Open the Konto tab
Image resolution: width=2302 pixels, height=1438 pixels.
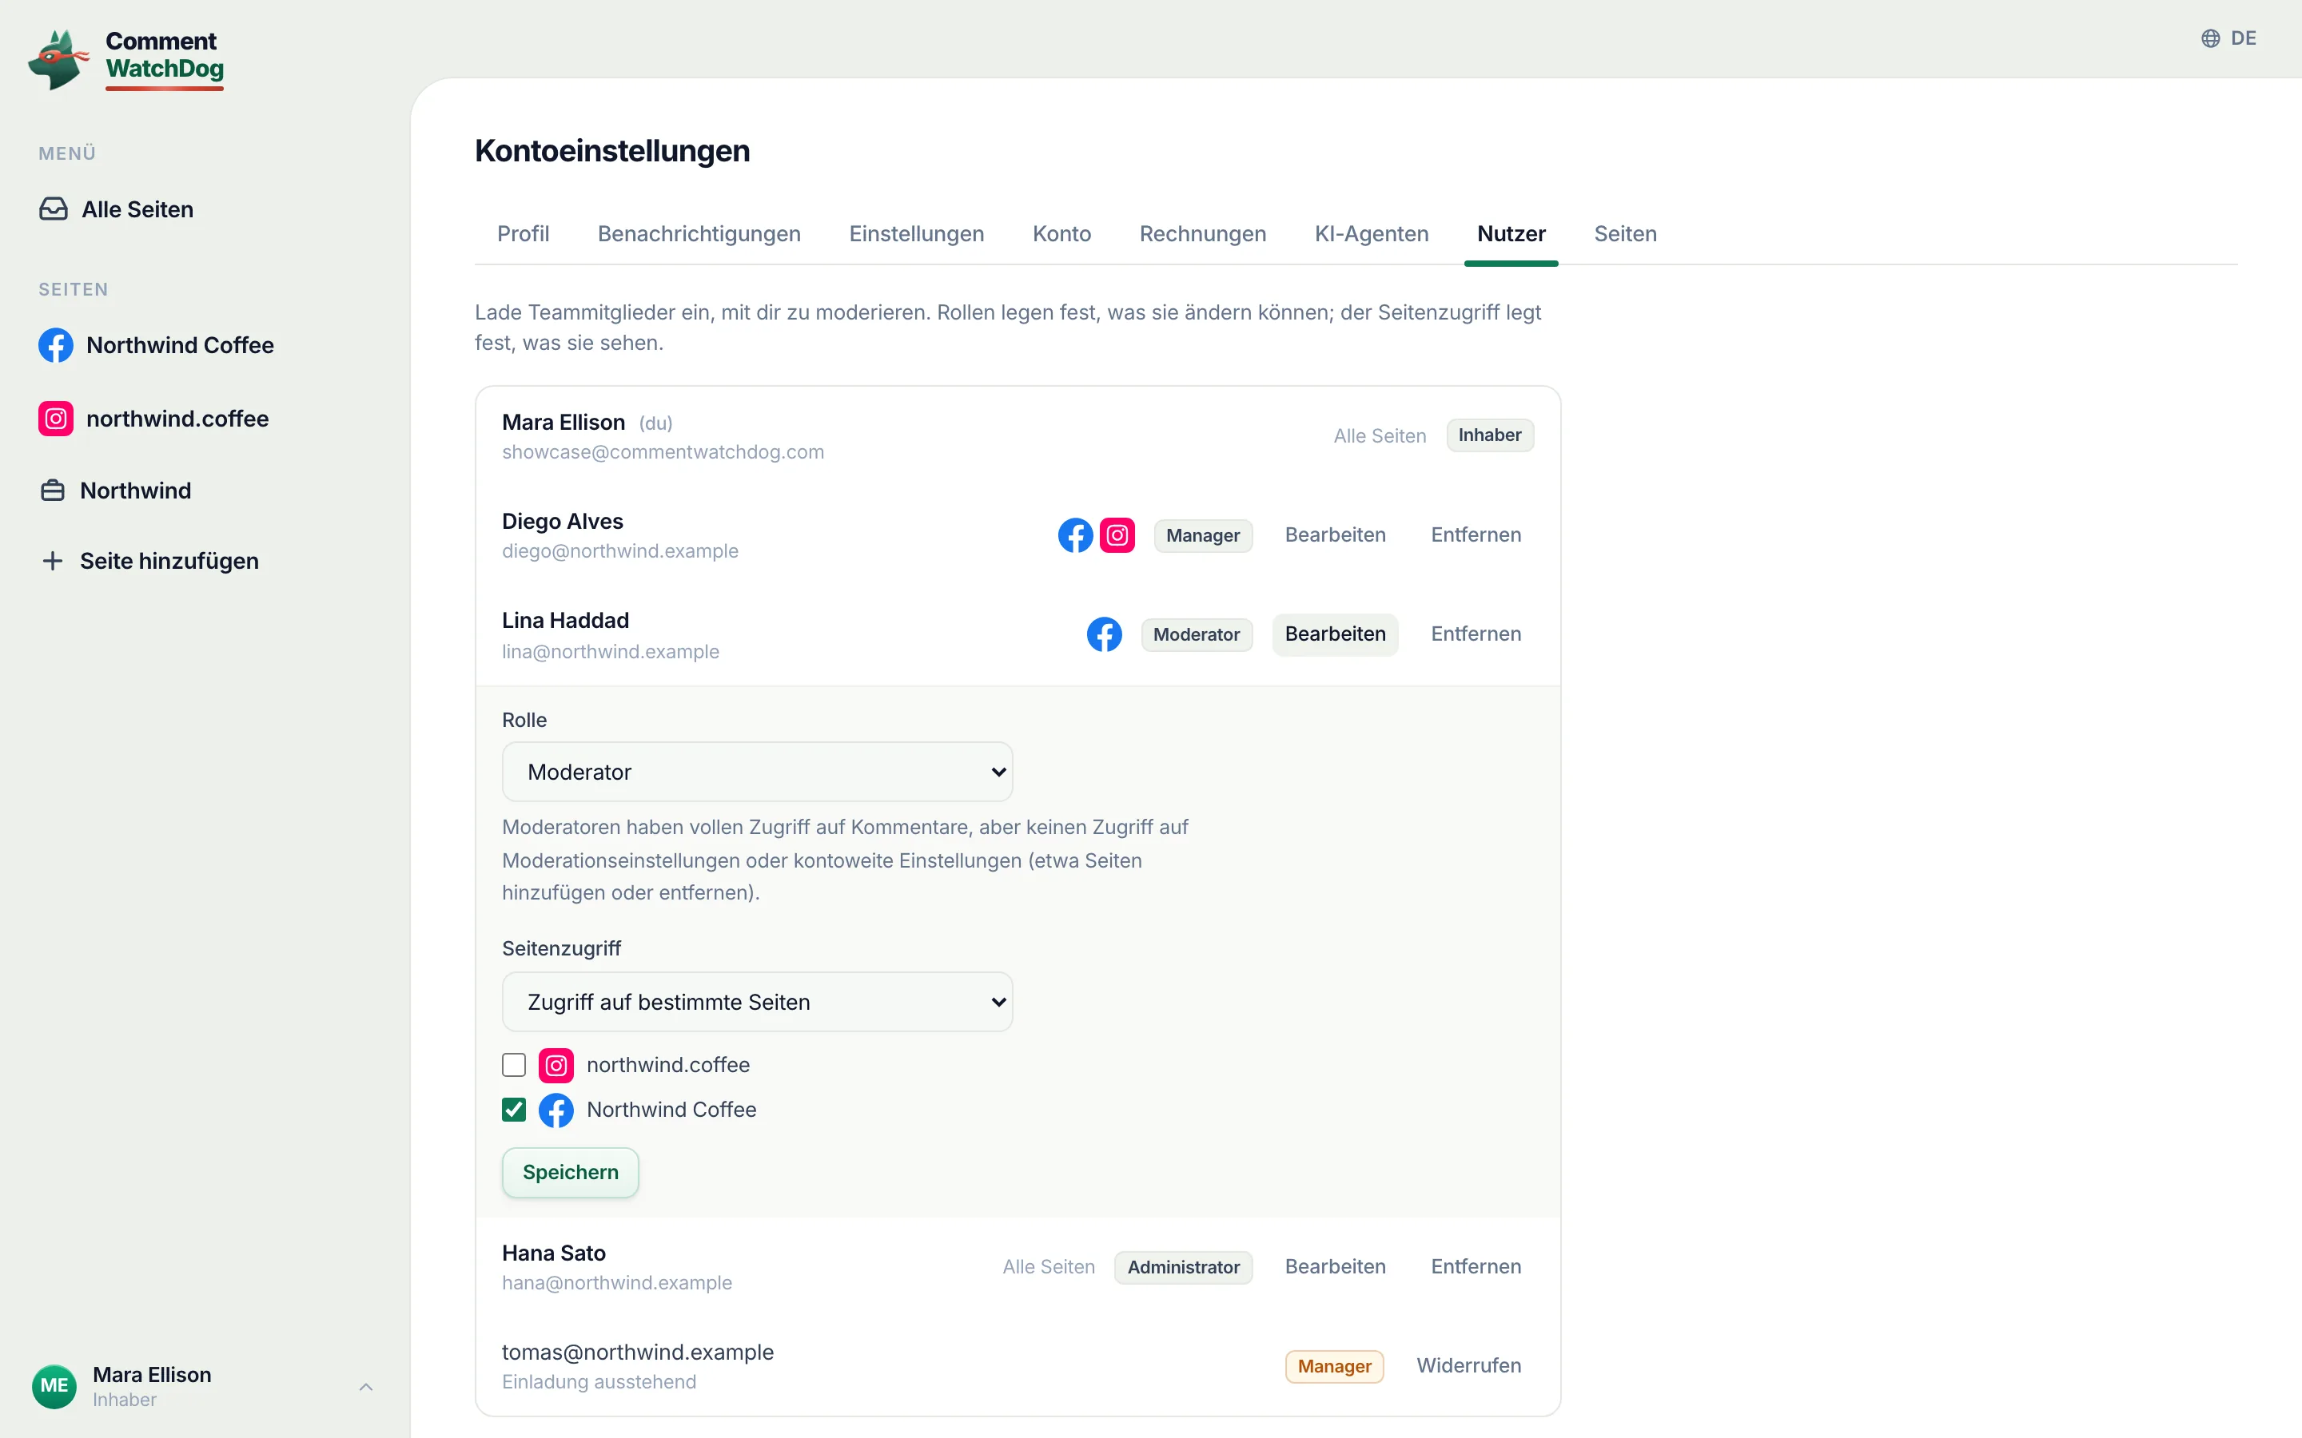click(x=1061, y=234)
